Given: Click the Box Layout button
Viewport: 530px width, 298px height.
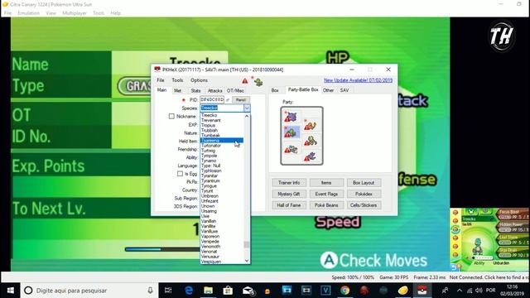Looking at the screenshot, I should tap(364, 183).
